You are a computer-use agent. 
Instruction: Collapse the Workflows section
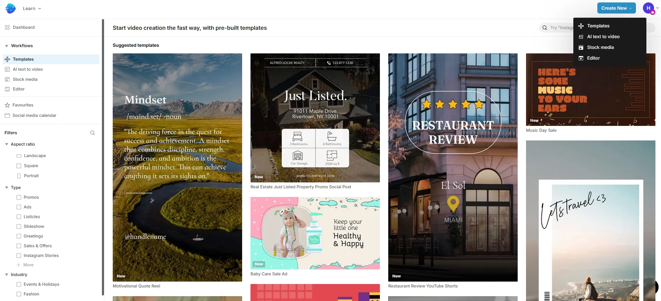[x=7, y=46]
